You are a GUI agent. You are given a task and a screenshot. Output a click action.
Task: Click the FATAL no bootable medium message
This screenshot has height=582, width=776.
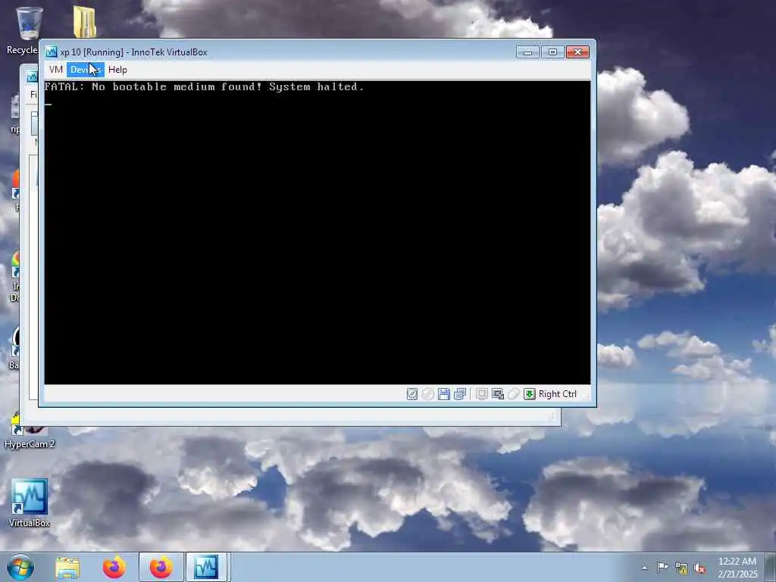[204, 86]
